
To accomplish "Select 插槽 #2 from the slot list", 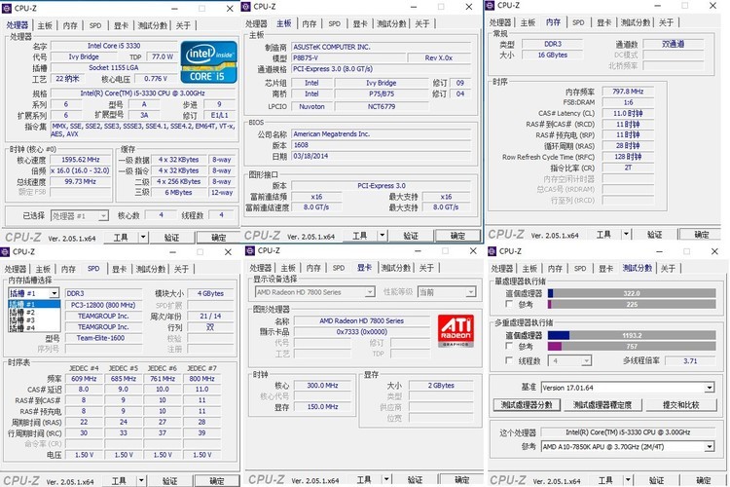I will [x=34, y=313].
